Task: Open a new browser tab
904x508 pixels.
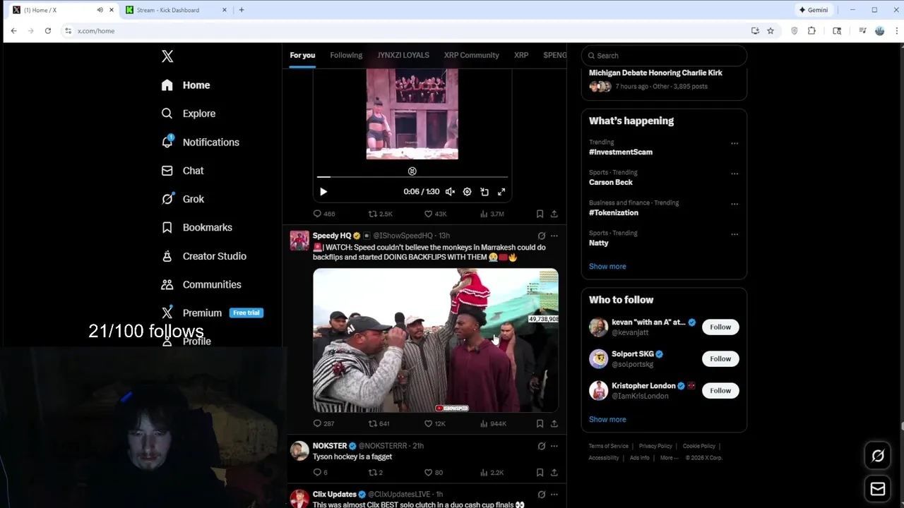Action: point(242,10)
